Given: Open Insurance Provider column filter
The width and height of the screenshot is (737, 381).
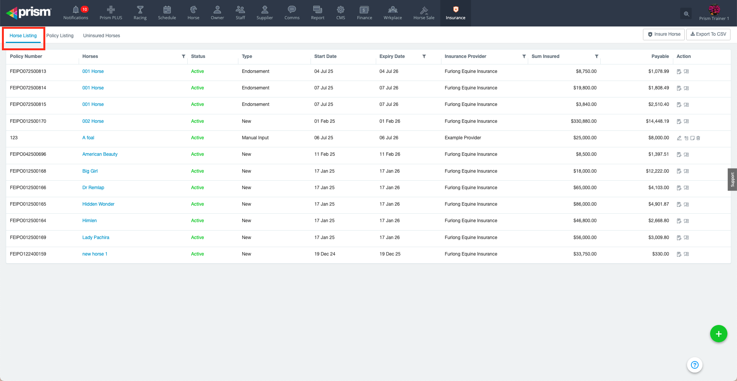Looking at the screenshot, I should click(x=524, y=56).
